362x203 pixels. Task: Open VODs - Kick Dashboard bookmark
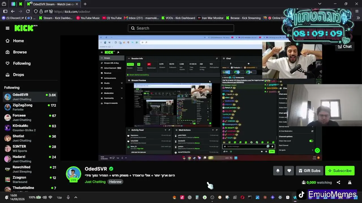[x=178, y=18]
